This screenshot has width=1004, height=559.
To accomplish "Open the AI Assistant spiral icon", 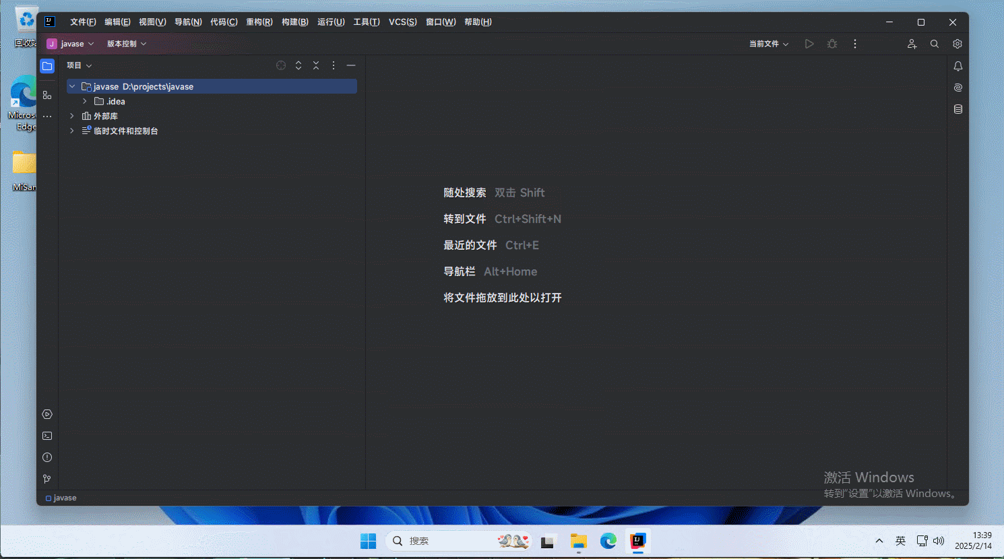I will 958,88.
